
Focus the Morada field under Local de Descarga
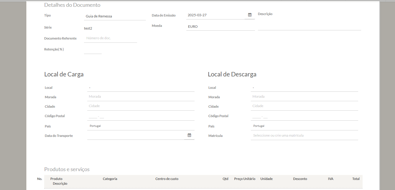305,97
